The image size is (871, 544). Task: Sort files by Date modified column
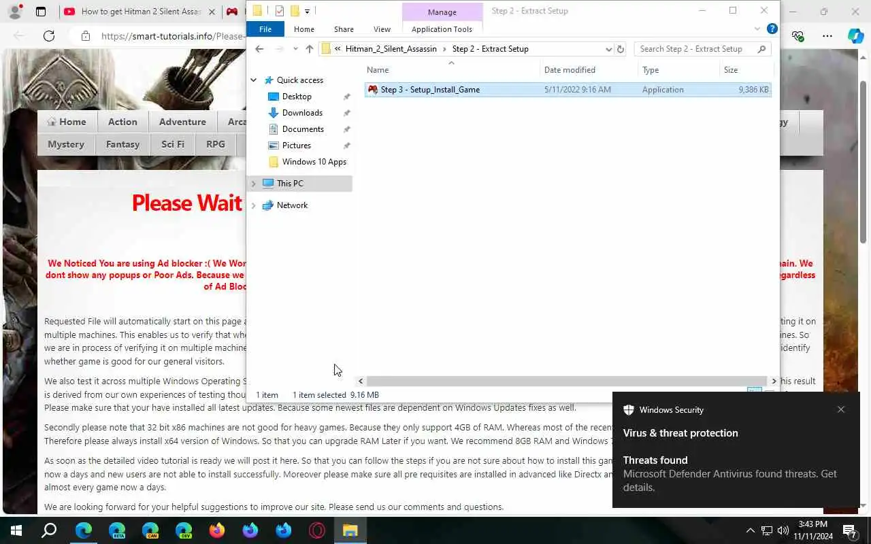tap(589, 70)
